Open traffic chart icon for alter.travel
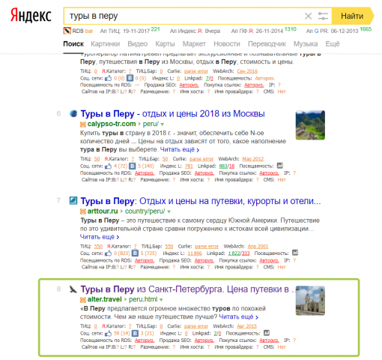382x360 pixels. tap(267, 333)
